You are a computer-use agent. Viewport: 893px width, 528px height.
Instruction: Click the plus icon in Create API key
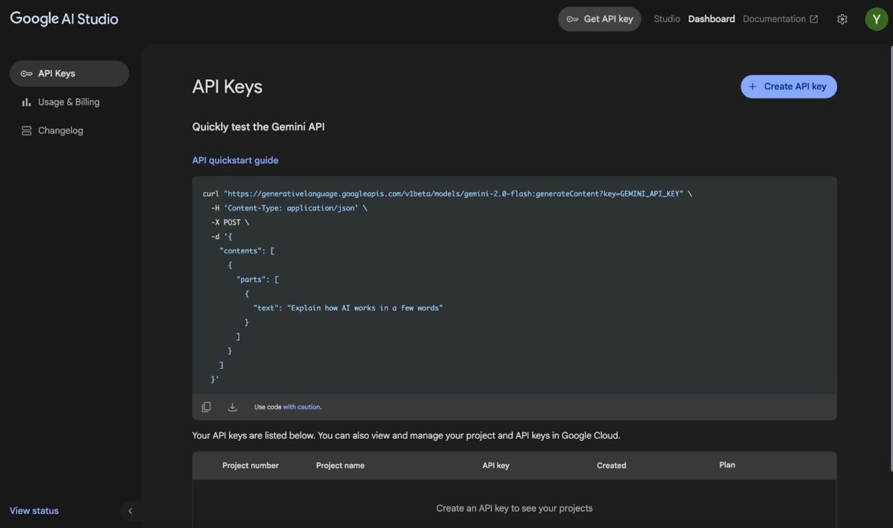[752, 86]
